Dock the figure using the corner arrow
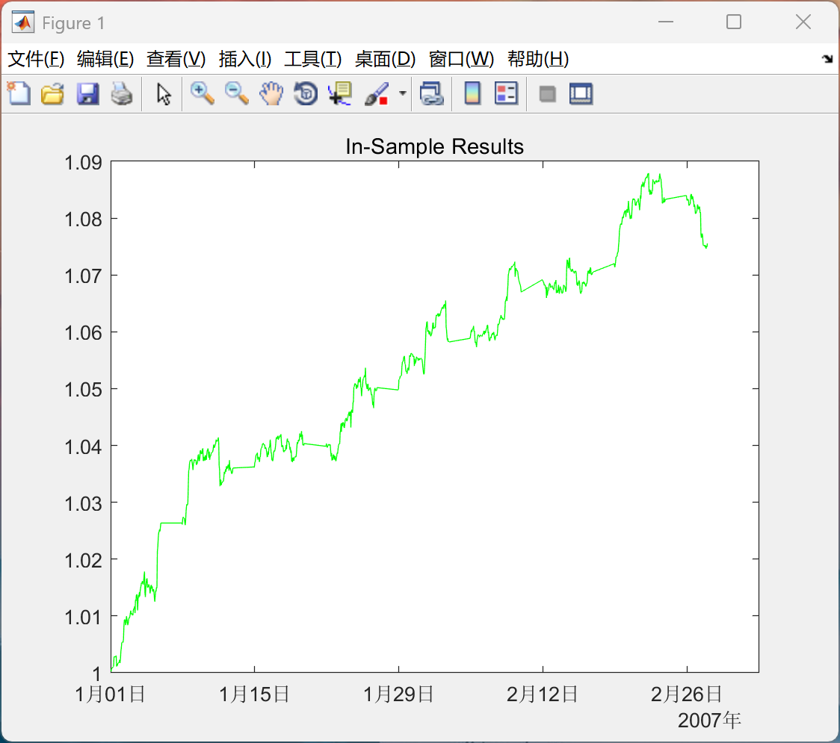Screen dimensions: 840x743 point(828,58)
